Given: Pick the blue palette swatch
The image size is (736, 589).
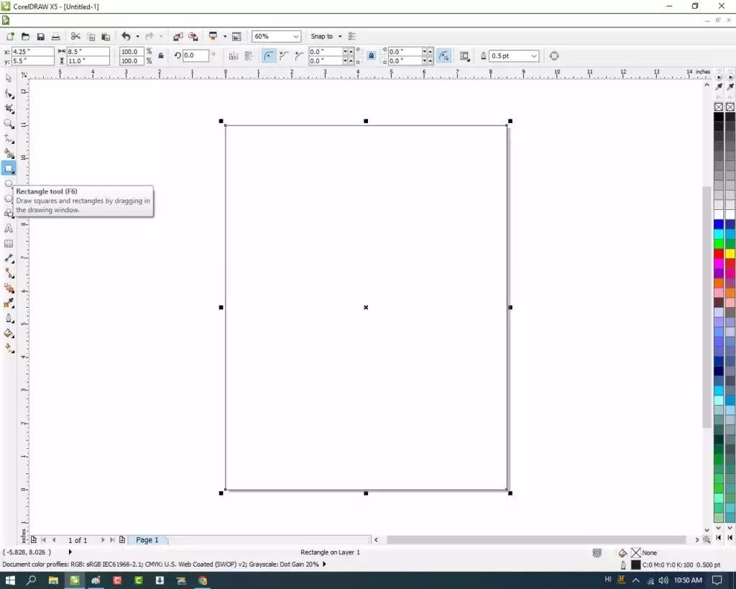Looking at the screenshot, I should [718, 224].
